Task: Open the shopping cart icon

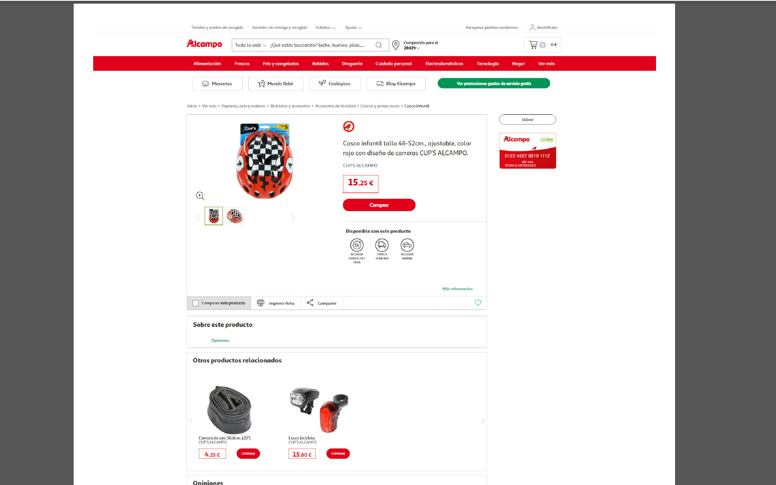Action: pyautogui.click(x=533, y=45)
